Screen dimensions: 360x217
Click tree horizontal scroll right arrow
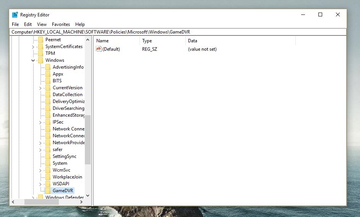(81, 202)
